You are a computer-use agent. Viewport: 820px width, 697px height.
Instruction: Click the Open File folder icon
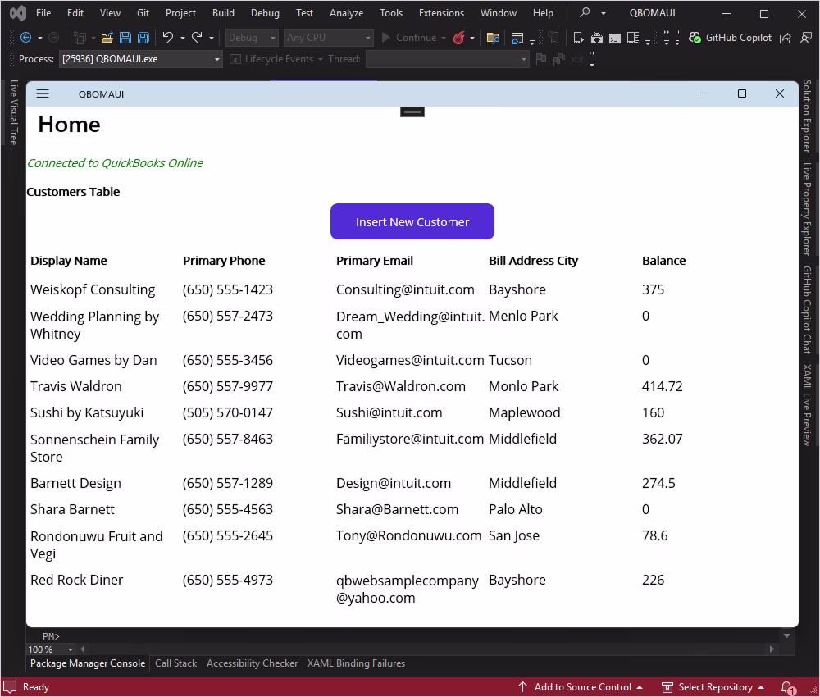107,38
